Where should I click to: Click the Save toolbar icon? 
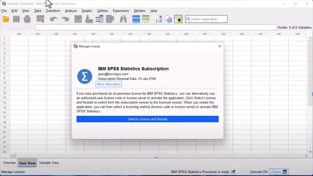(17, 19)
